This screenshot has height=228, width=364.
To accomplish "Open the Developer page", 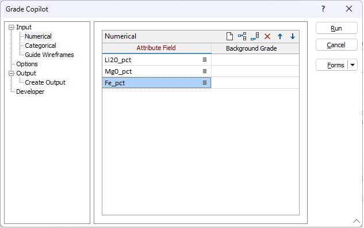I will (30, 92).
